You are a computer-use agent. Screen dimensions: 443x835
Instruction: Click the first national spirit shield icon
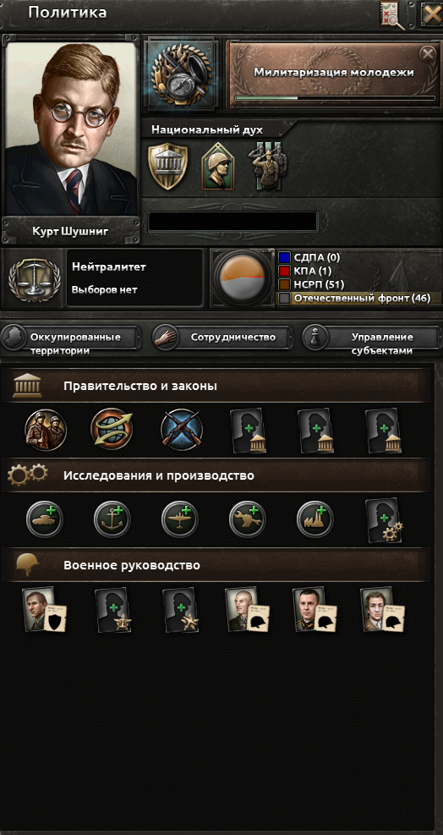coord(167,166)
